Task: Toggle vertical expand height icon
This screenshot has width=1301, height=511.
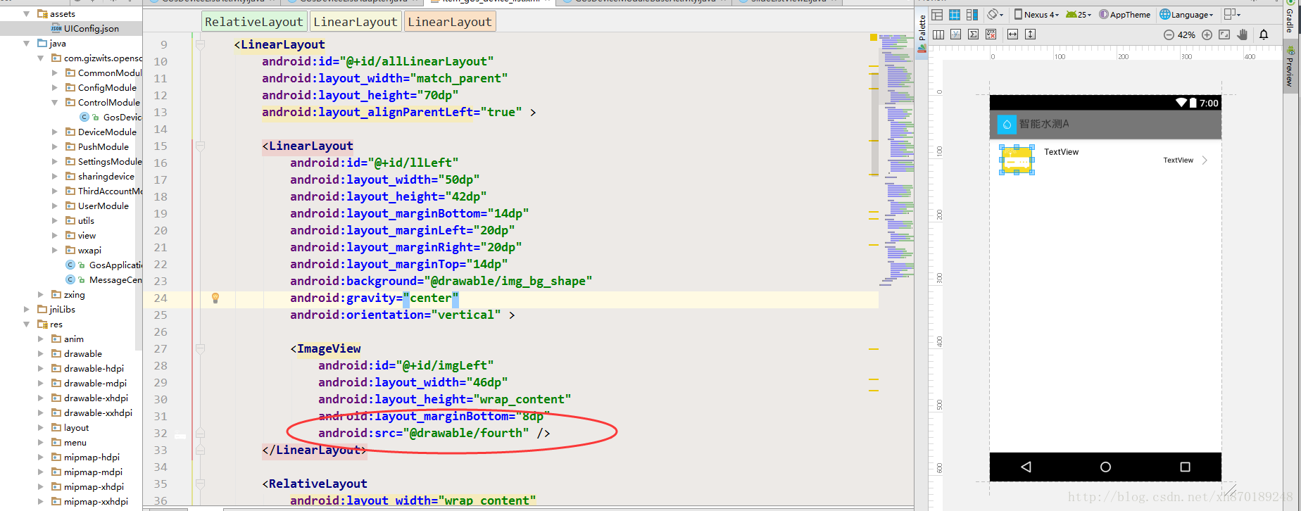Action: pyautogui.click(x=1031, y=34)
